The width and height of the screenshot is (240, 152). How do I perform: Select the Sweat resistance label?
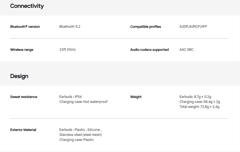point(24,97)
